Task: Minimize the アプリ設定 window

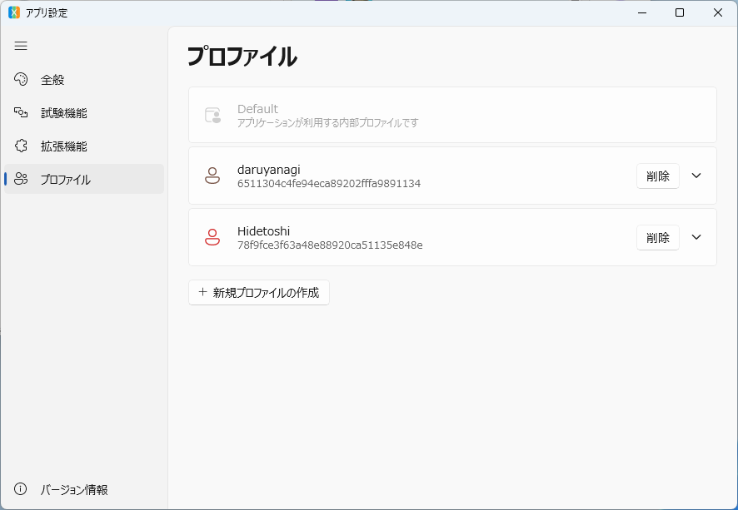Action: pyautogui.click(x=642, y=12)
